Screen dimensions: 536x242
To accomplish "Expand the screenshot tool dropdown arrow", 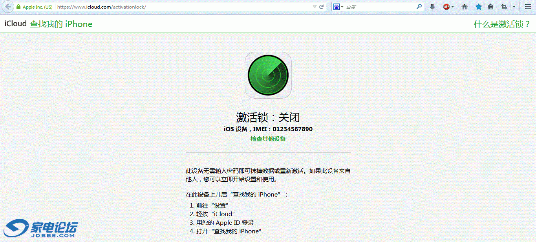I will (x=514, y=7).
